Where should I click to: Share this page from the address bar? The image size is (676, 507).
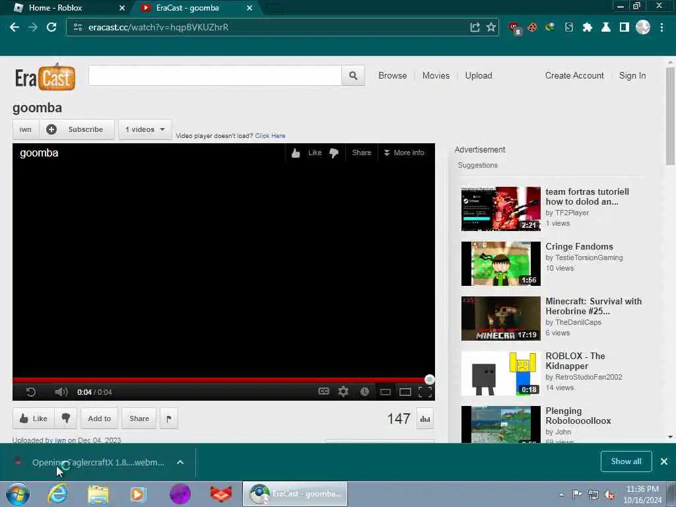coord(475,27)
